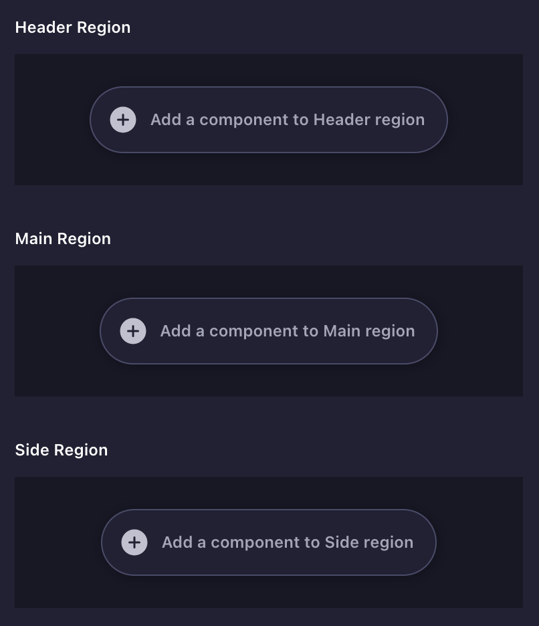Click 'Add a component to Side region'
539x626 pixels.
coord(288,542)
